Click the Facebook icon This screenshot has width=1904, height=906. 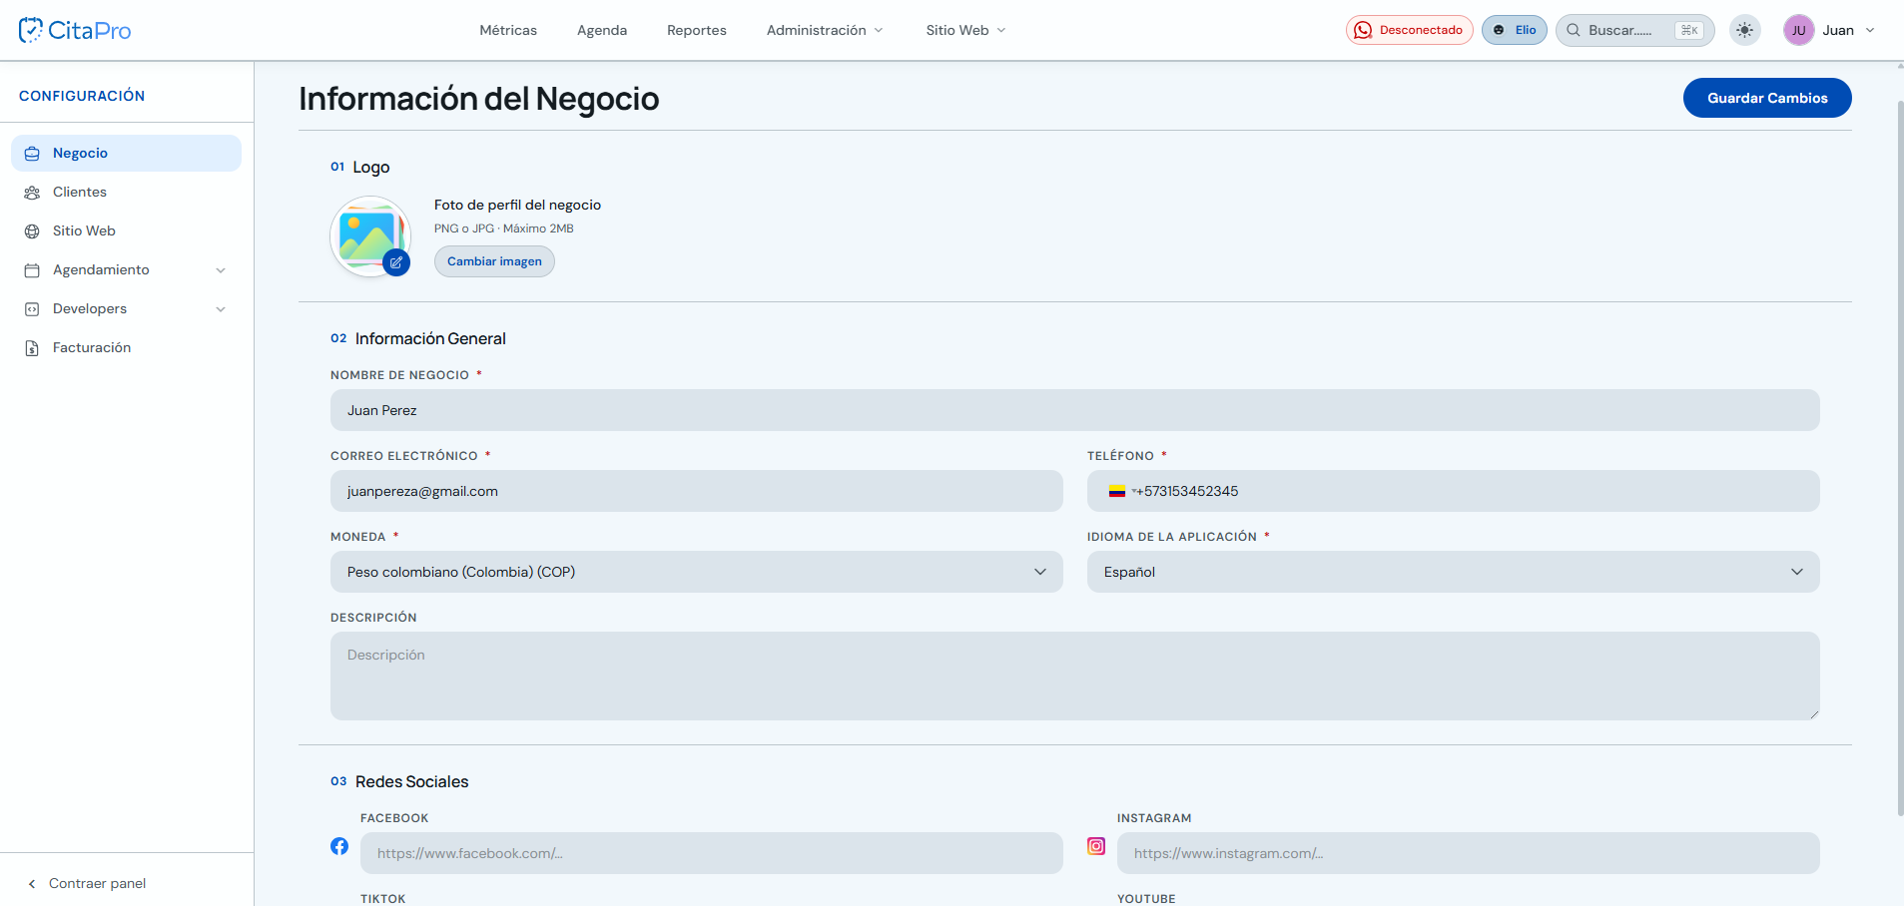339,846
